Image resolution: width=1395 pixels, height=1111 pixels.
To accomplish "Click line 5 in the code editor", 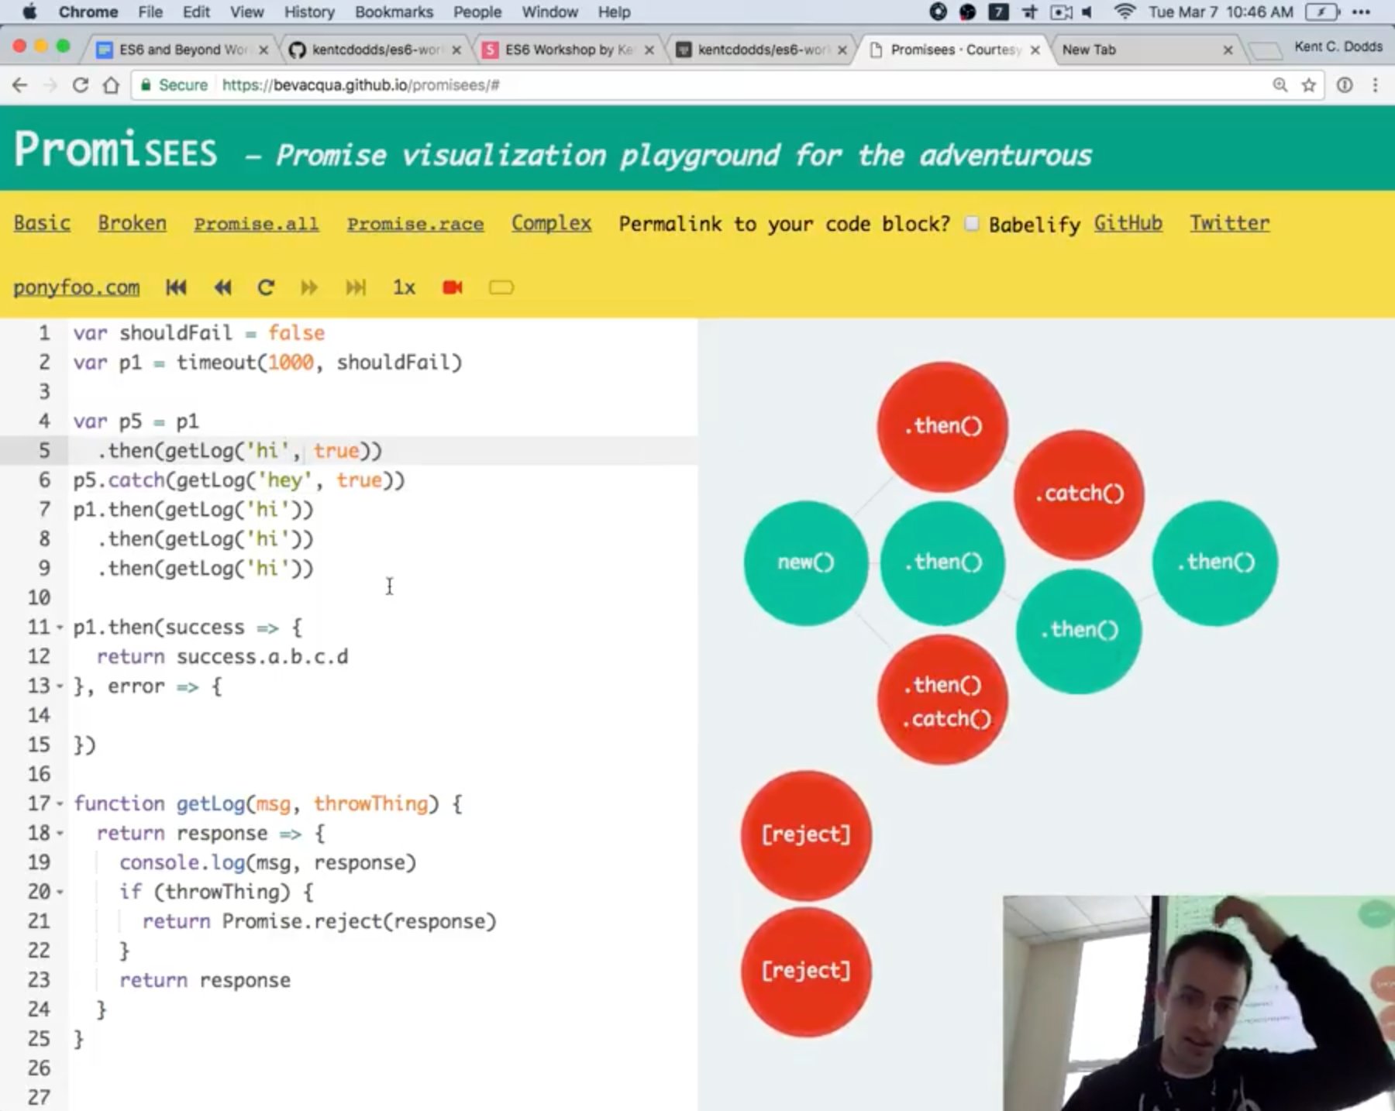I will point(349,451).
